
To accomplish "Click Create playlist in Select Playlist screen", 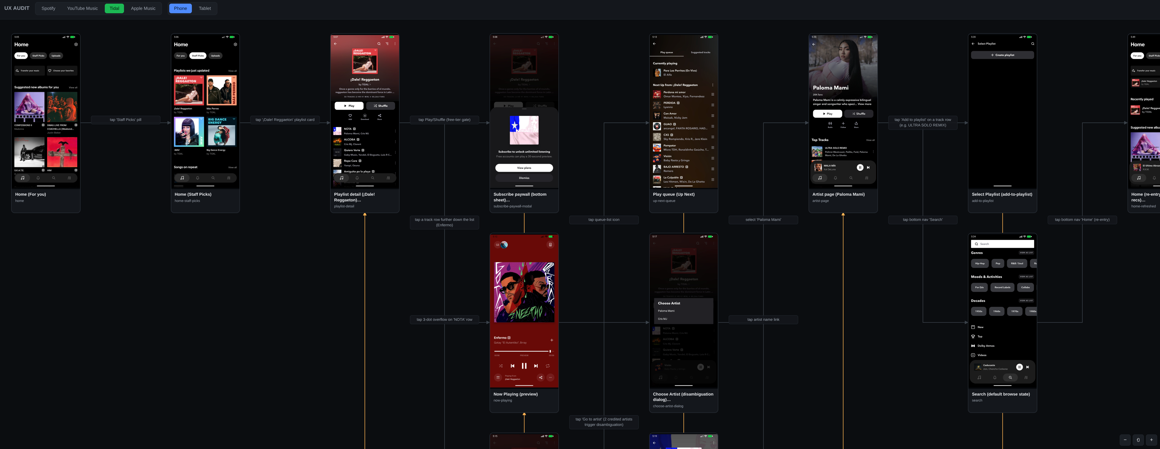I will 1002,55.
